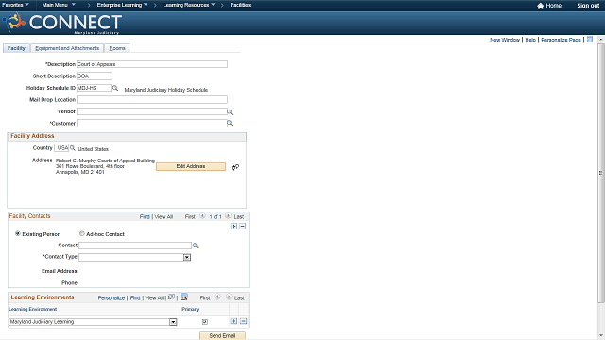Screen dimensions: 605x340
Task: Click the Personalize Page link
Action: pos(561,40)
